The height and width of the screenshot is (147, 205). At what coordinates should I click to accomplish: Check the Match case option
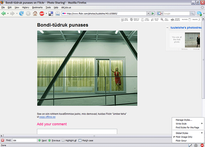[80, 140]
